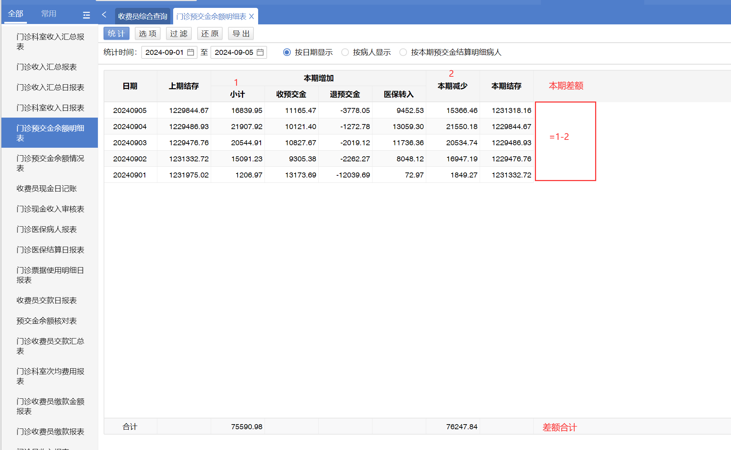731x450 pixels.
Task: Select the 20240903 table row
Action: pos(130,143)
